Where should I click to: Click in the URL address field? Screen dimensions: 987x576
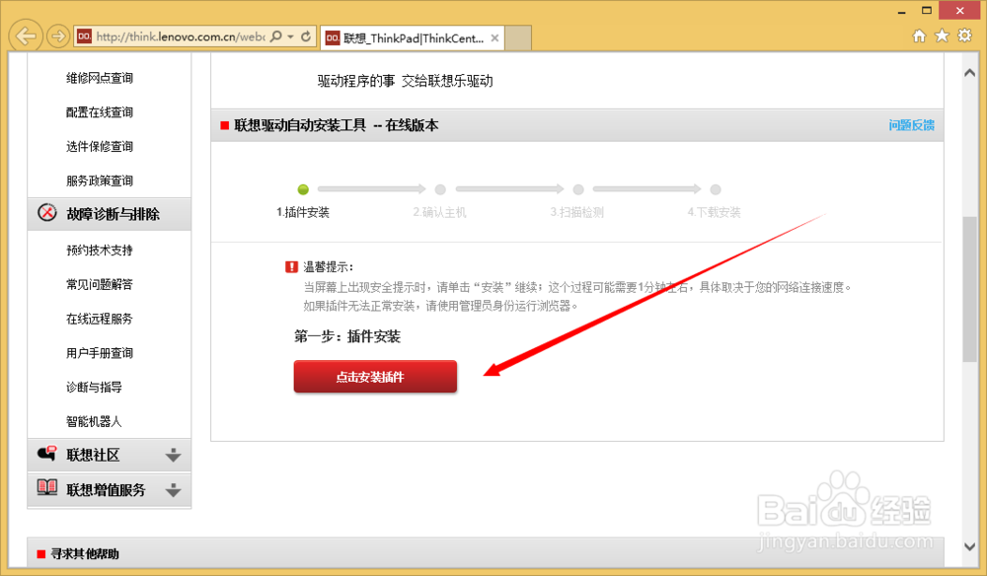(180, 37)
